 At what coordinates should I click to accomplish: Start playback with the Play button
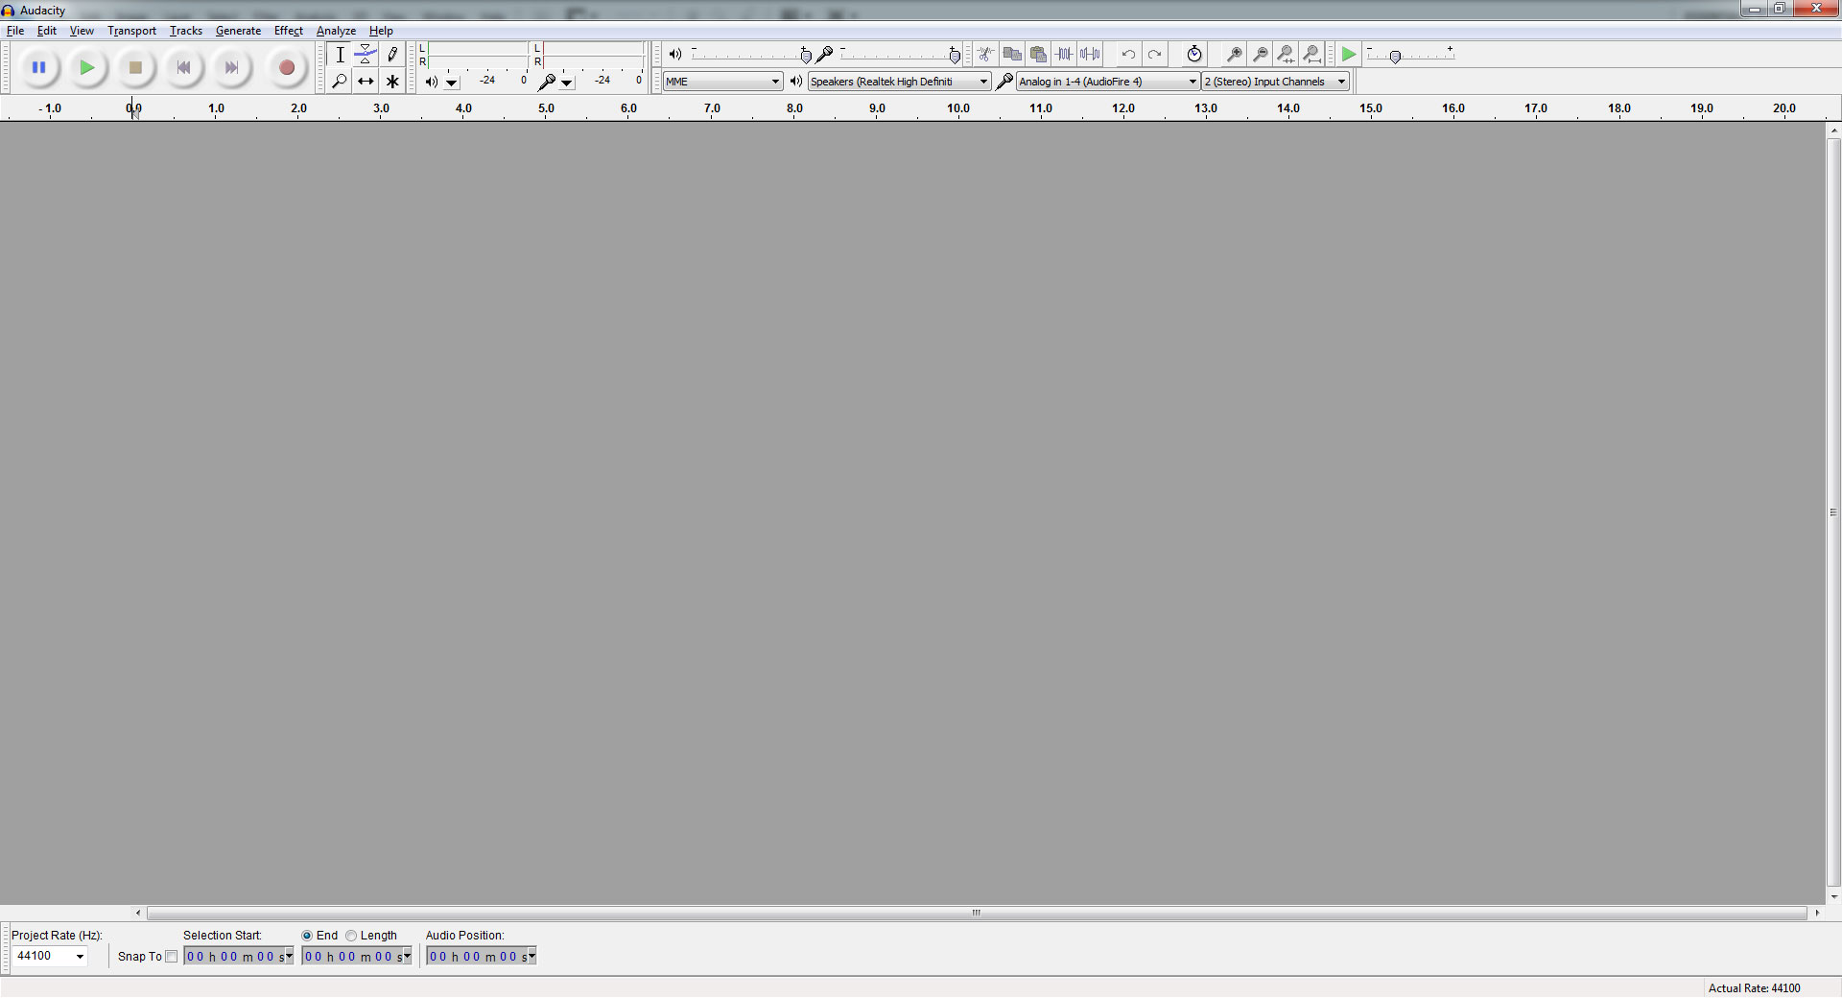[x=87, y=67]
